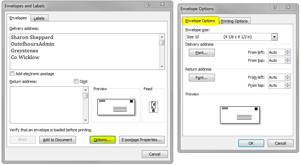Viewport: 301px width, 165px height.
Task: Decrease Return address From left value
Action: click(x=287, y=79)
